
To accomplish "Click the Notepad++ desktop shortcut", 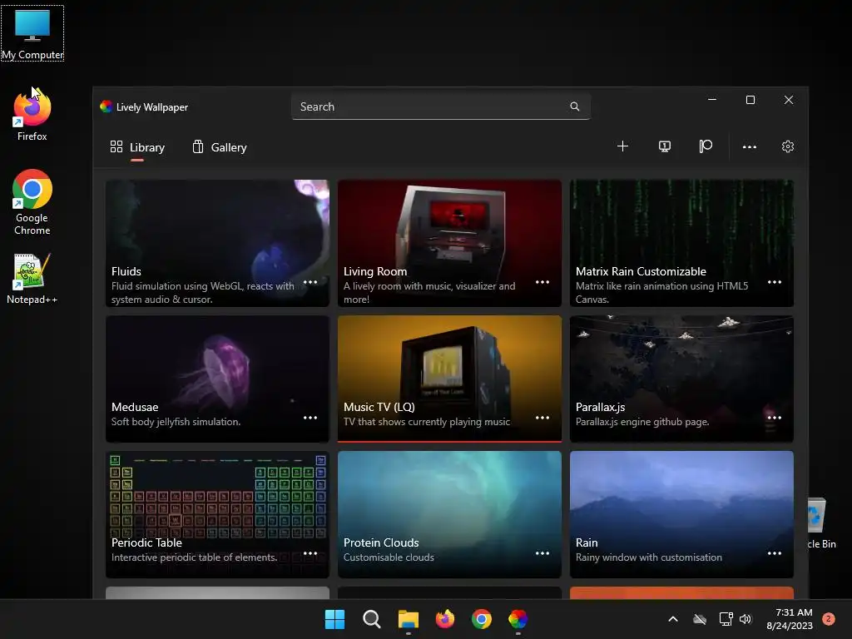I will point(32,279).
